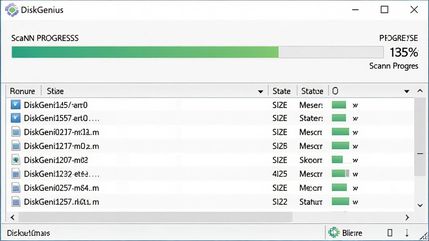Close the DiskGenius window
This screenshot has width=429, height=241.
click(414, 10)
